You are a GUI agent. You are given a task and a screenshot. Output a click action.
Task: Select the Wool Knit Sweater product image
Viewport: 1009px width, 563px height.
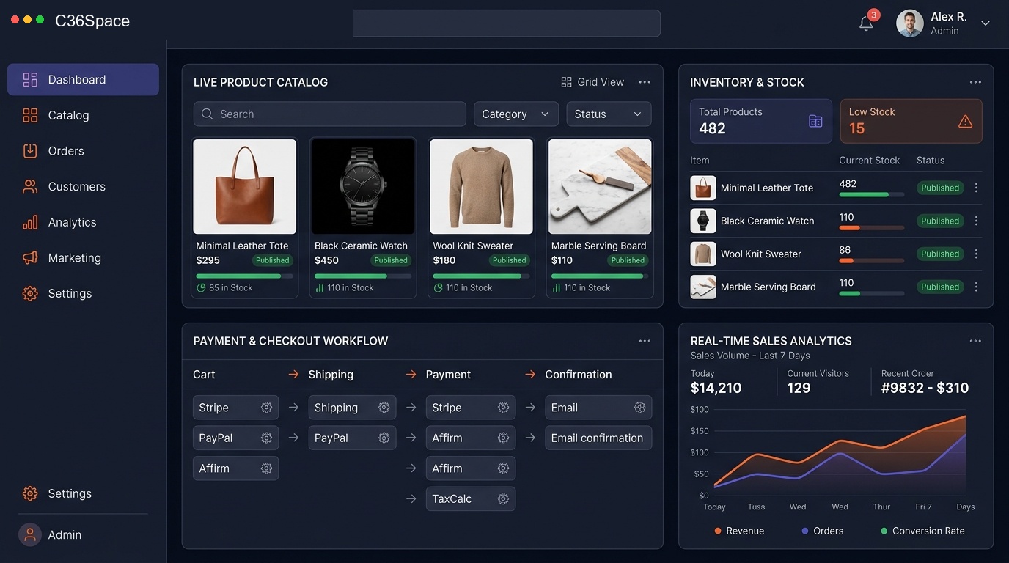tap(482, 187)
